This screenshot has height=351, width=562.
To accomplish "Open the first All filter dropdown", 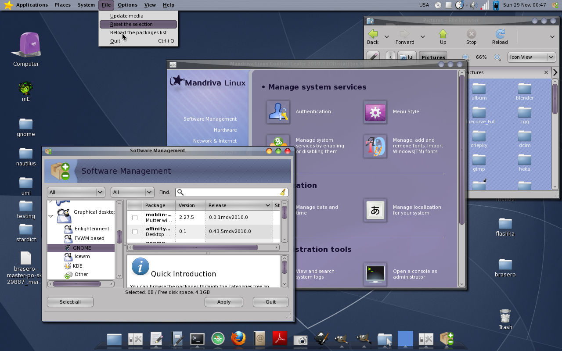I will coord(76,192).
